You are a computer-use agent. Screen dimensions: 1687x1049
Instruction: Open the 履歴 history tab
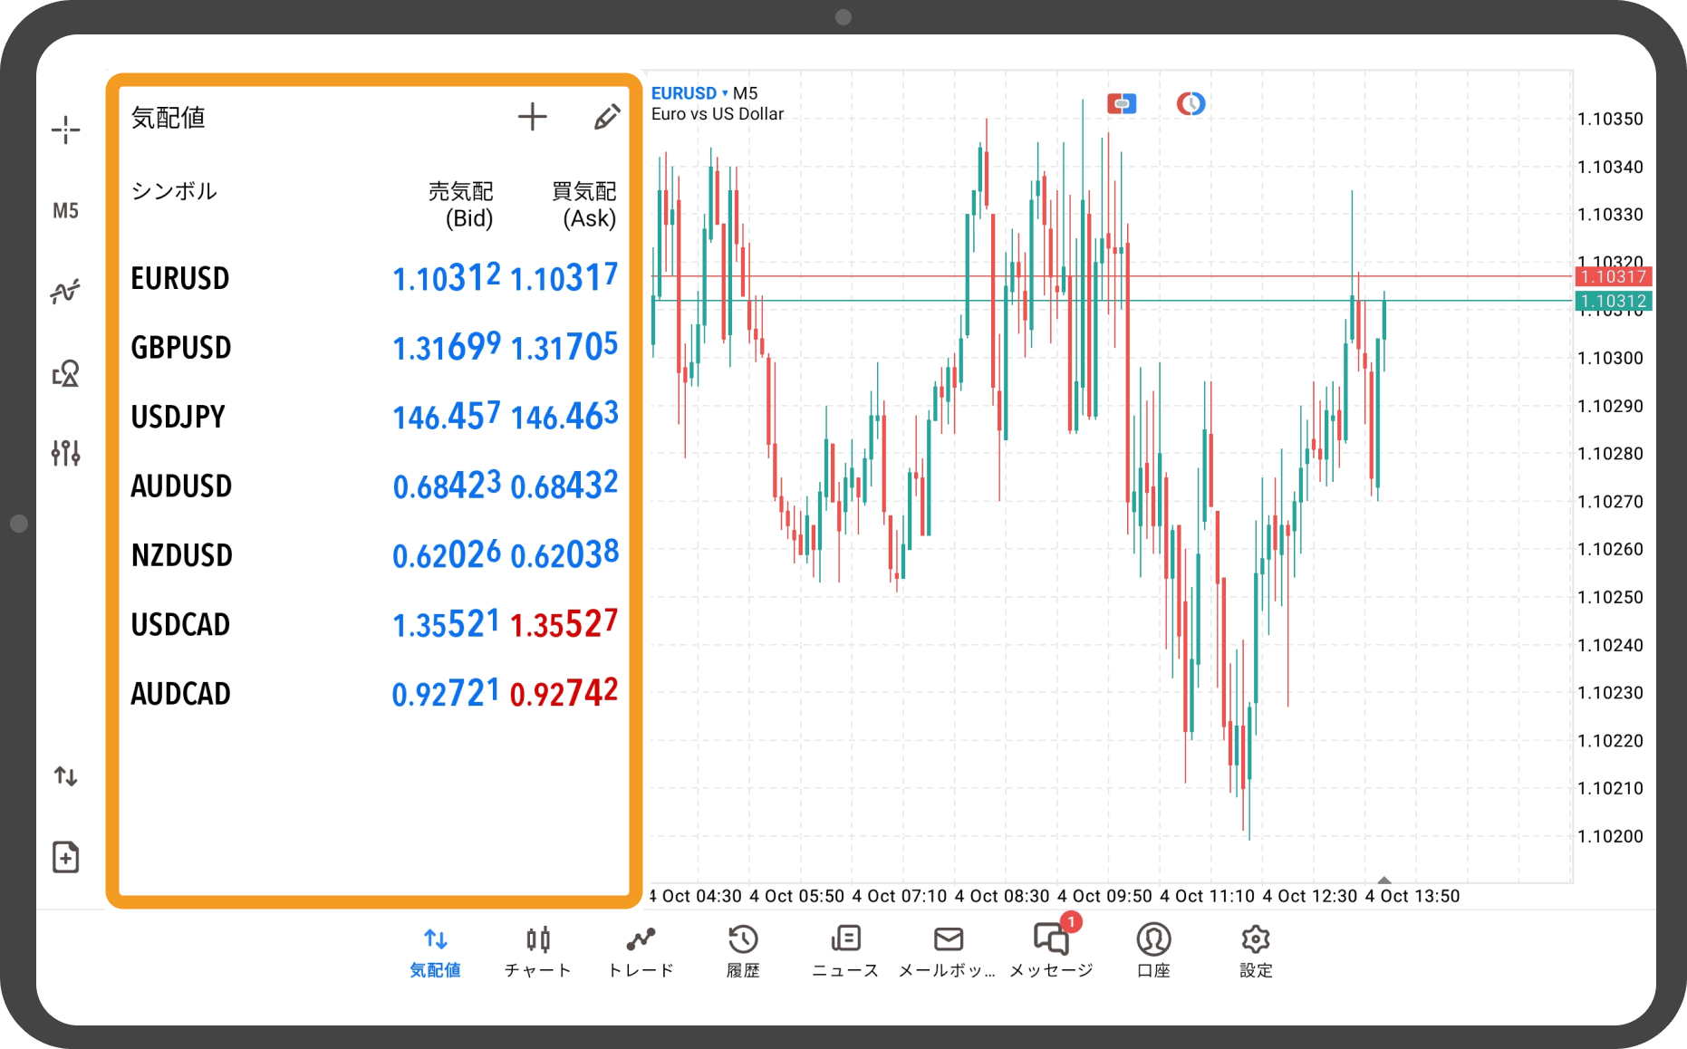(x=743, y=951)
